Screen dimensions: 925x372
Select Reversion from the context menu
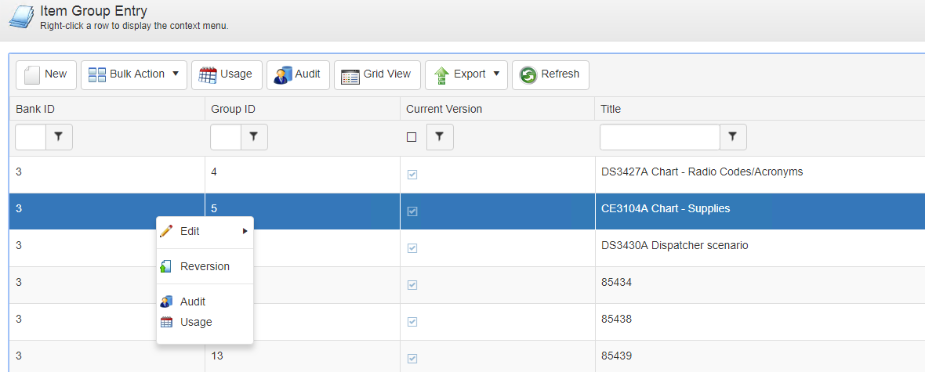(x=205, y=266)
